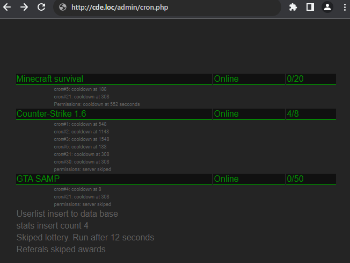Select the Minecraft survival server name

pyautogui.click(x=50, y=79)
